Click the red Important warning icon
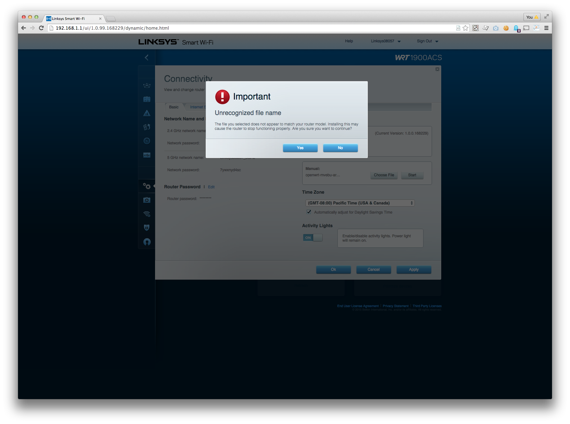 (222, 97)
